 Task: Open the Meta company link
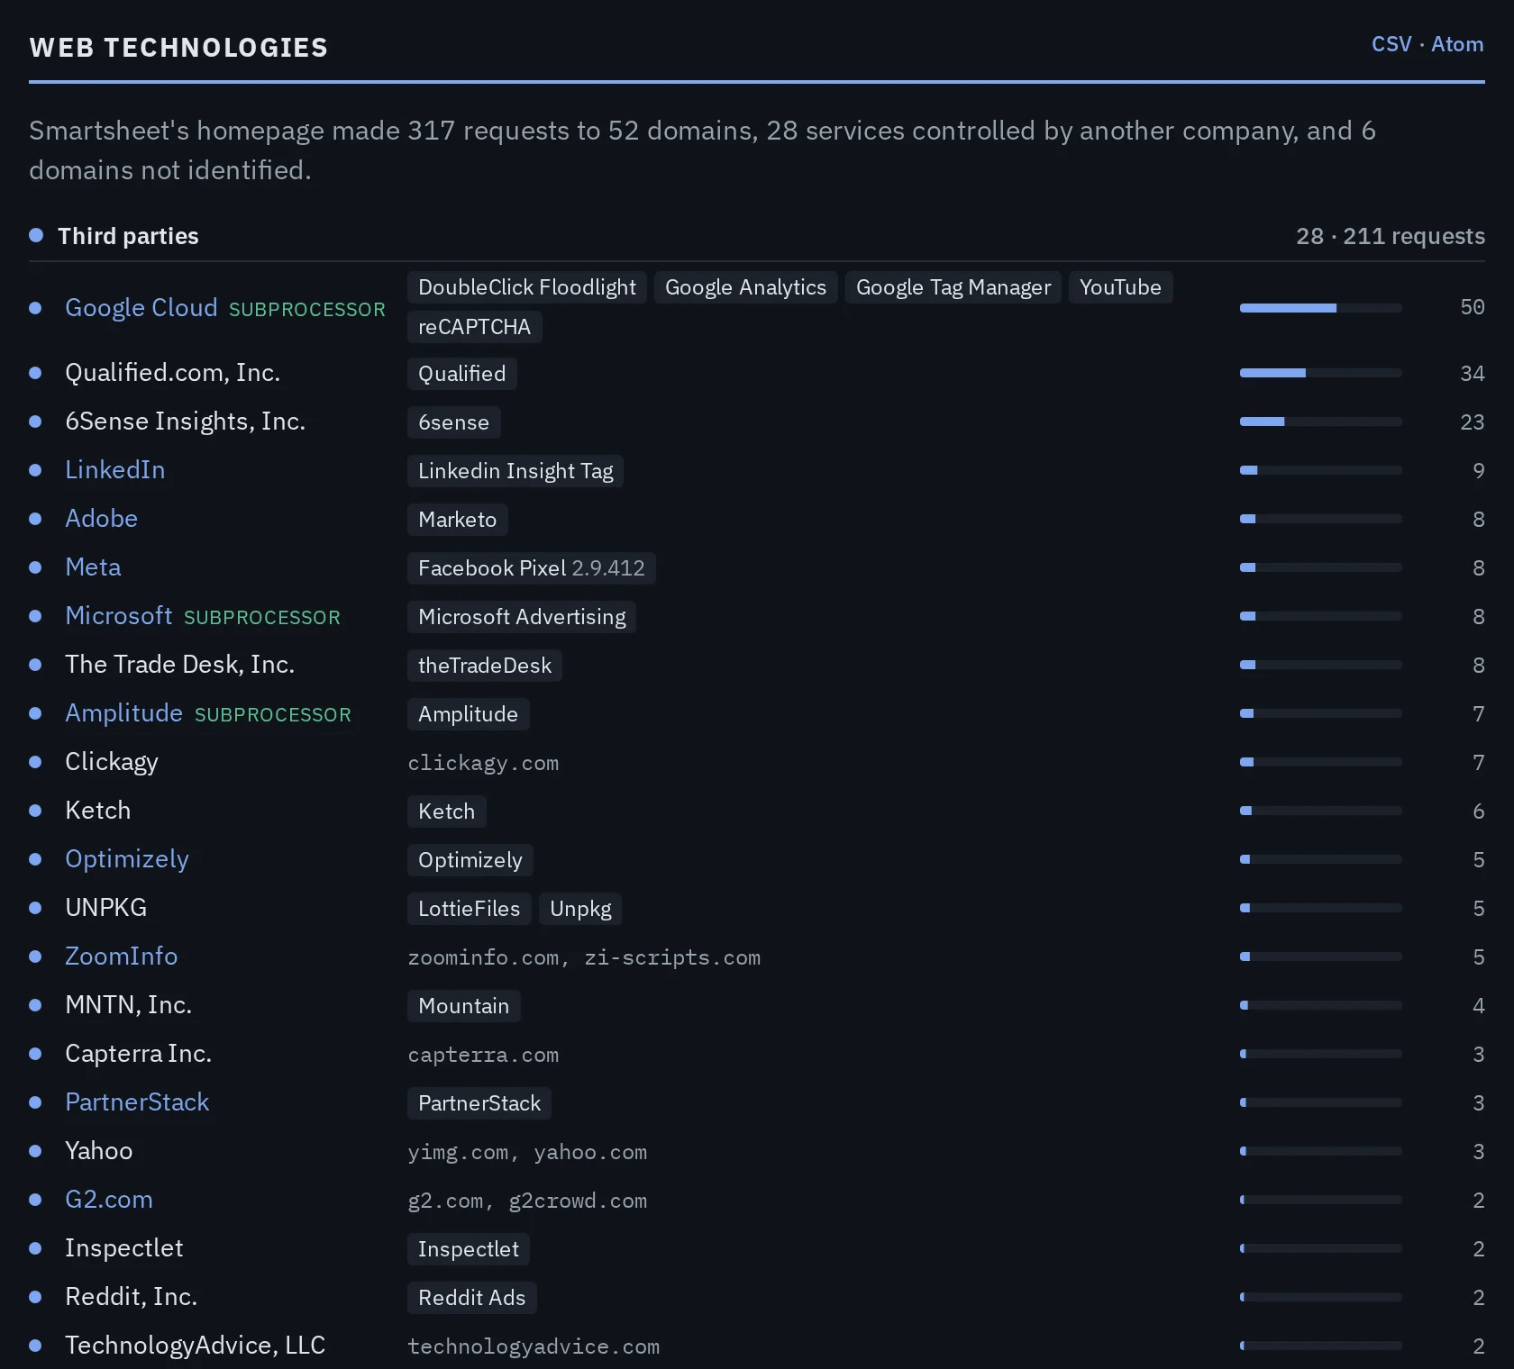point(93,567)
